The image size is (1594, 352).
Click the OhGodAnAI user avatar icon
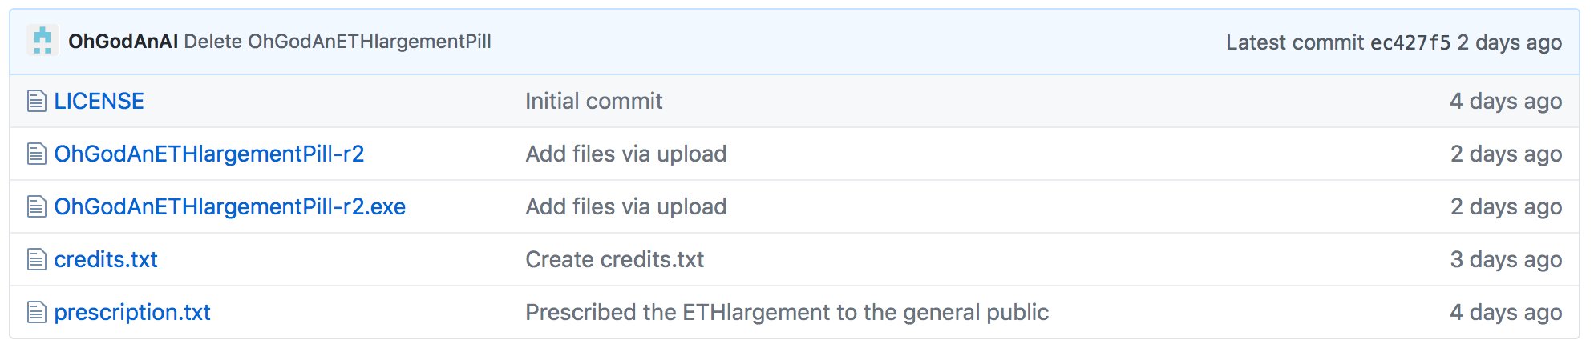(x=42, y=40)
